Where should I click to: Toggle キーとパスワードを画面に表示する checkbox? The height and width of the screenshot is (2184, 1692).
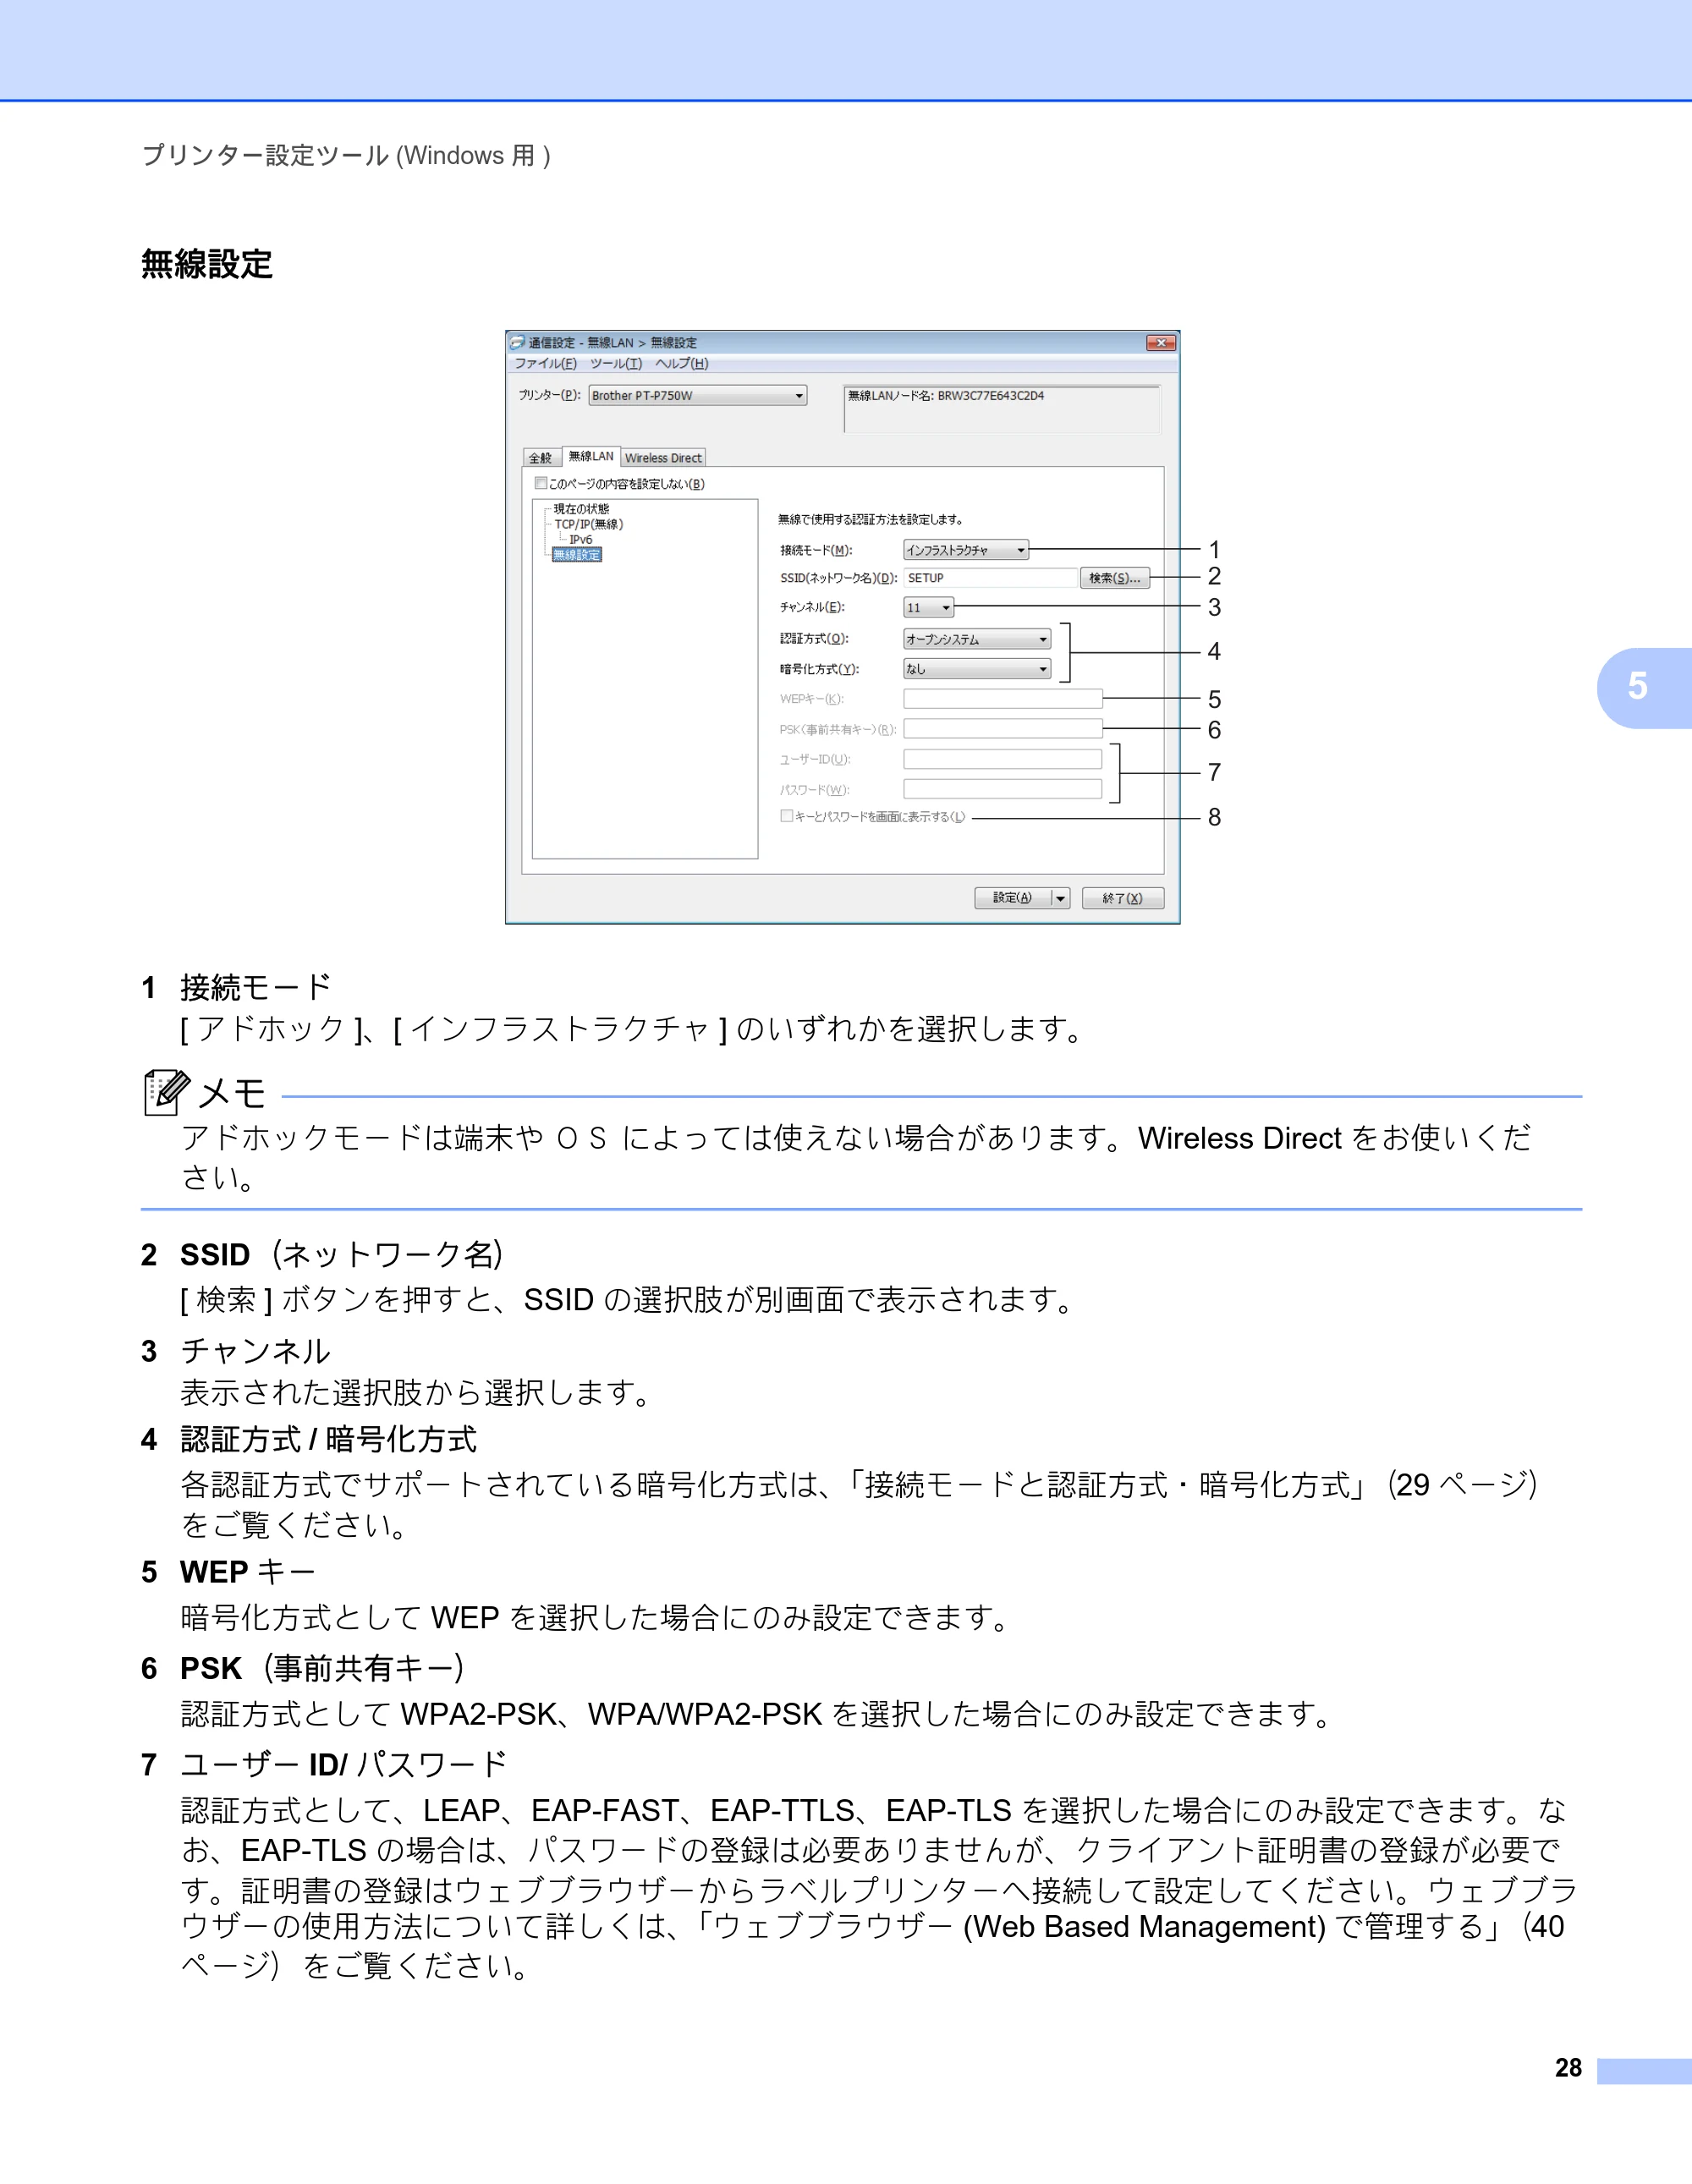click(x=787, y=816)
